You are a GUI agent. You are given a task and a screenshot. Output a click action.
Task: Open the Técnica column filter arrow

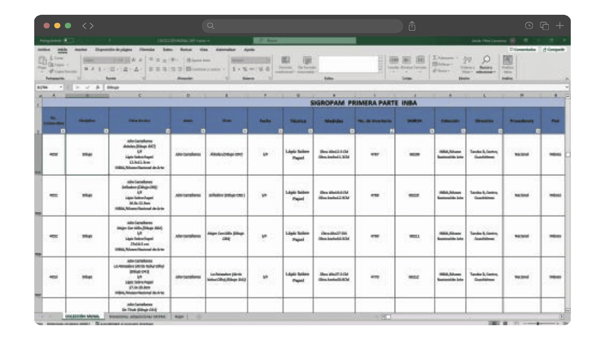[310, 131]
